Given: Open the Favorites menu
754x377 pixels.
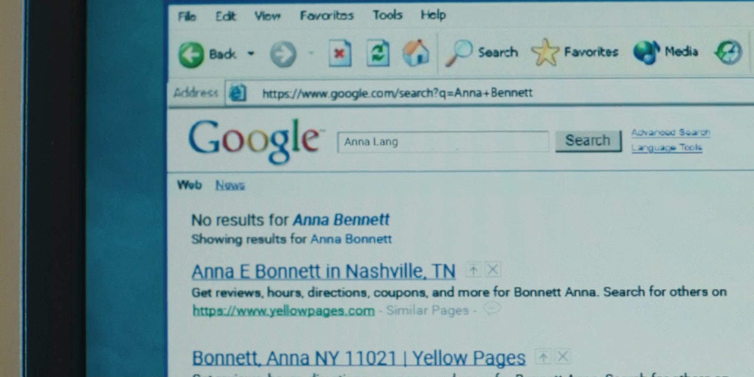Looking at the screenshot, I should (327, 15).
